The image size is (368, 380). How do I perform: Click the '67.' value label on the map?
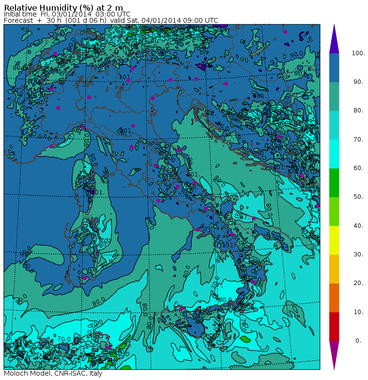(245, 217)
